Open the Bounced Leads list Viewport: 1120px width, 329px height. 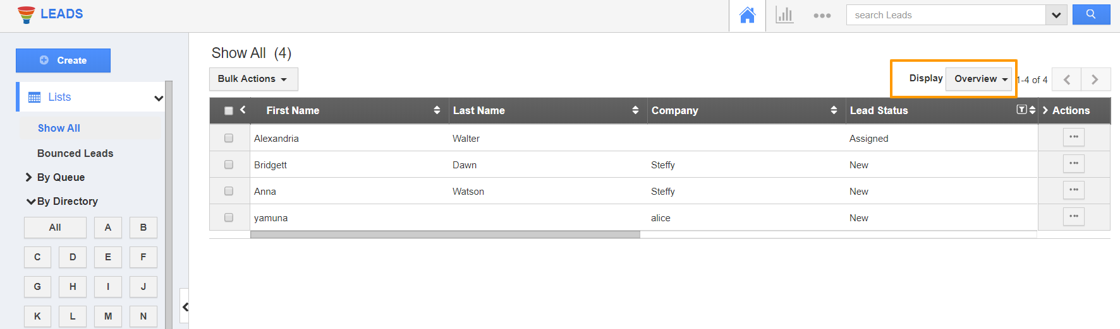pos(75,153)
